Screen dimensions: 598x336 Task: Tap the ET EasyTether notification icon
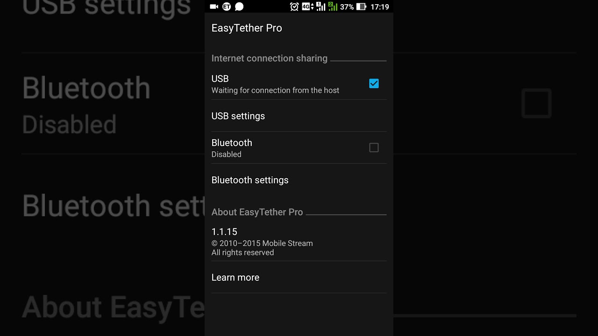227,7
